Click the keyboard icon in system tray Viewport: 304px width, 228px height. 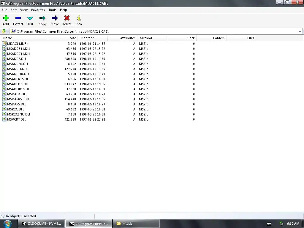[269, 224]
